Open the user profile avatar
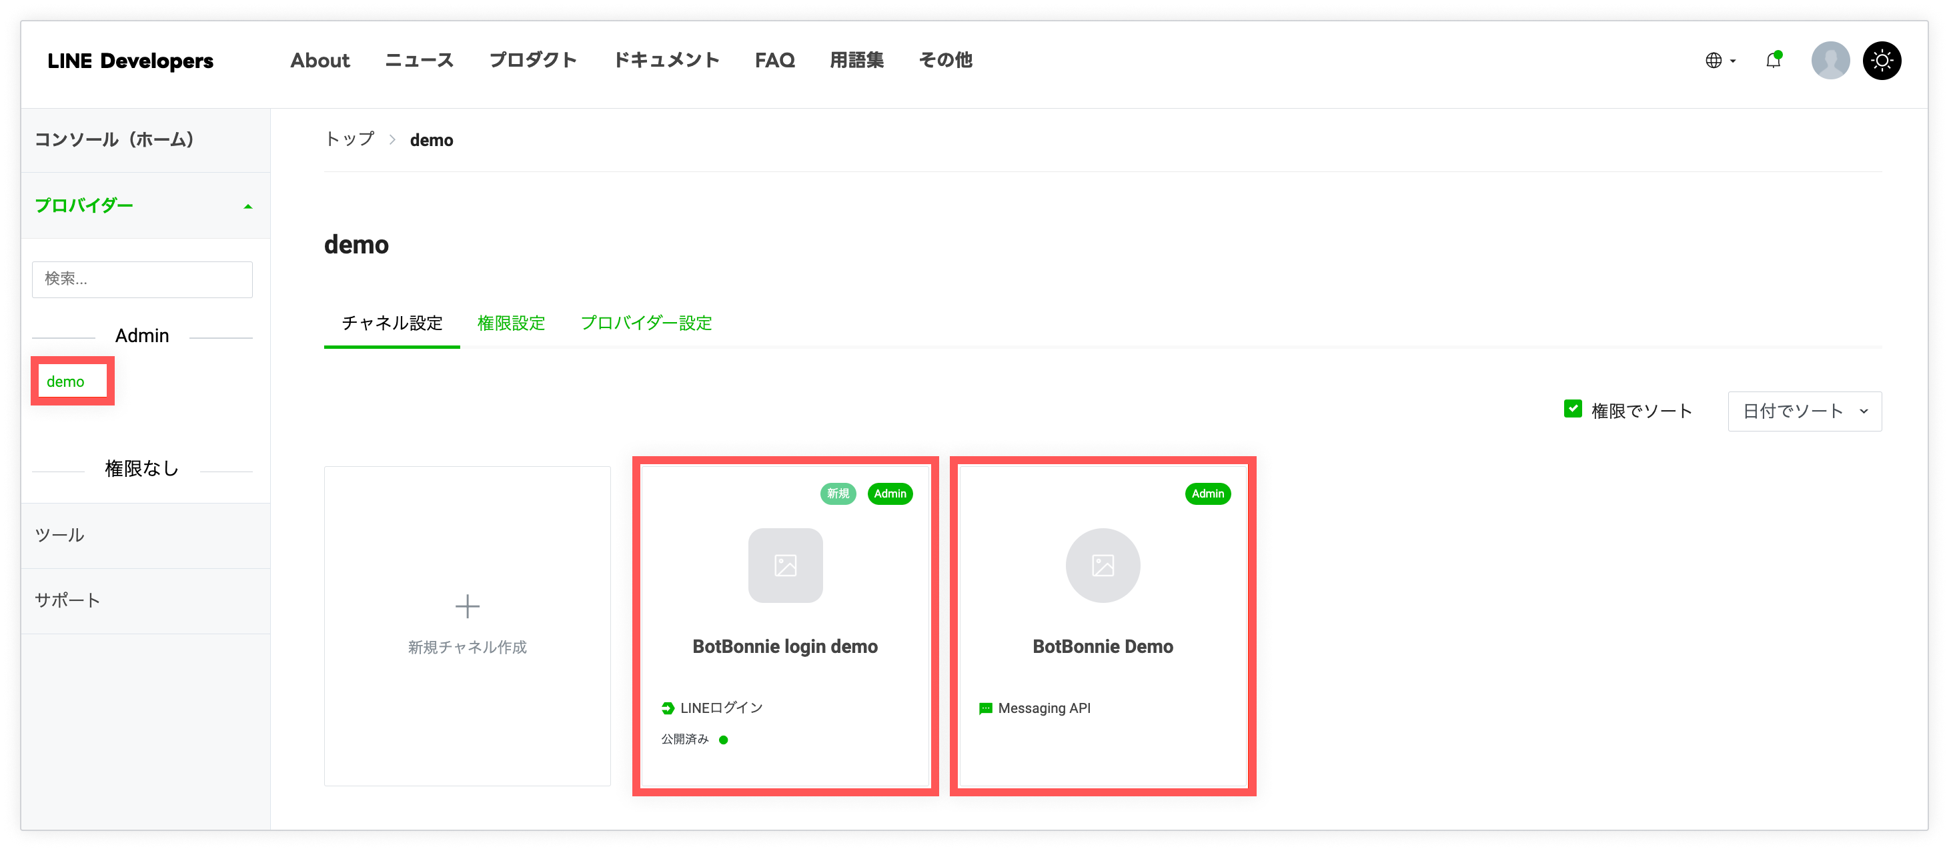 pyautogui.click(x=1830, y=61)
